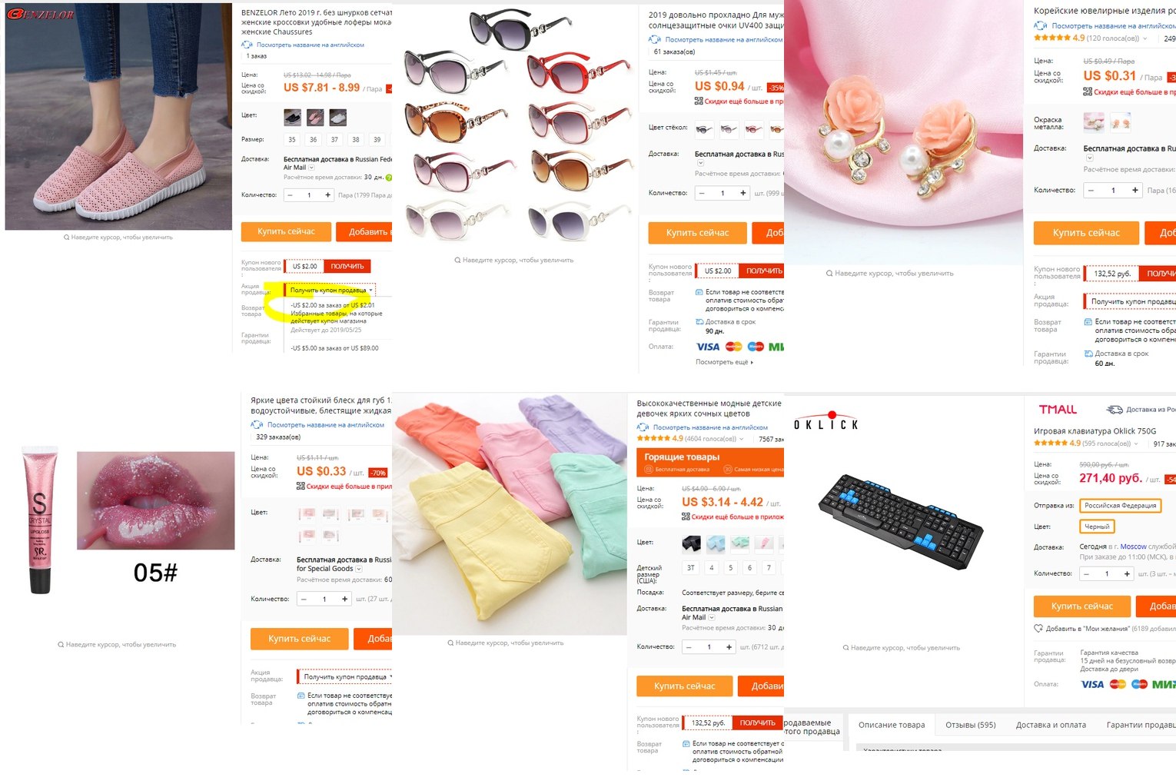
Task: Click the delivery truck icon next to Доставка из России
Action: click(1115, 410)
